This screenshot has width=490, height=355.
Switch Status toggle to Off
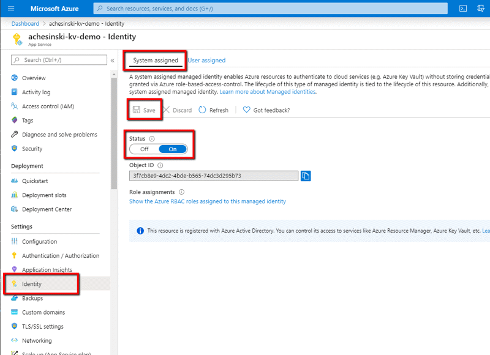(x=145, y=149)
